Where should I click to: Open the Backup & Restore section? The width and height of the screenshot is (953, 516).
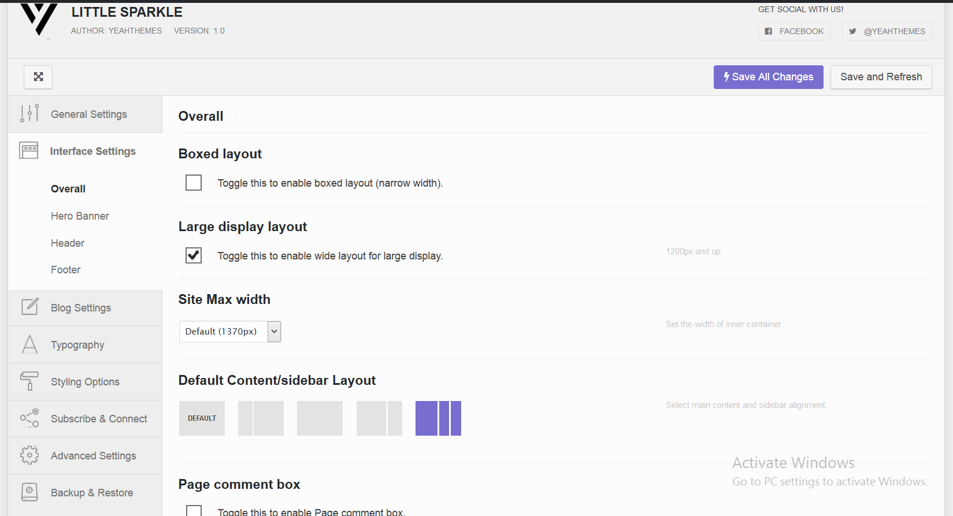[85, 493]
